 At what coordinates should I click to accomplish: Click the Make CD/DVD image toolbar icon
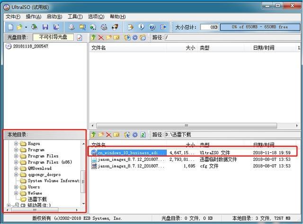point(71,27)
